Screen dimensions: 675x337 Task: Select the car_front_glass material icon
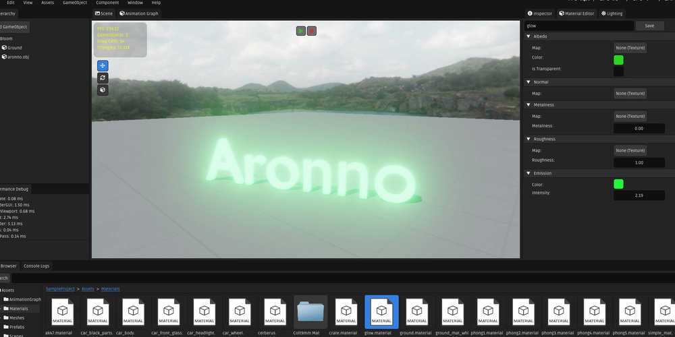[x=169, y=312]
